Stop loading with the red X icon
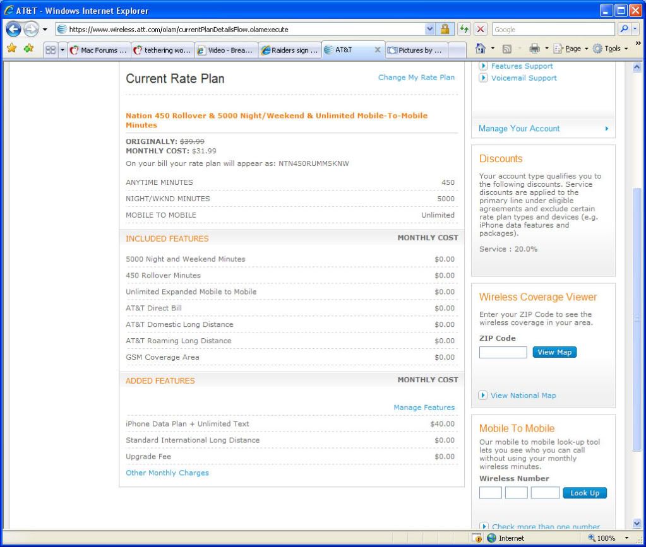The width and height of the screenshot is (646, 547). click(481, 29)
